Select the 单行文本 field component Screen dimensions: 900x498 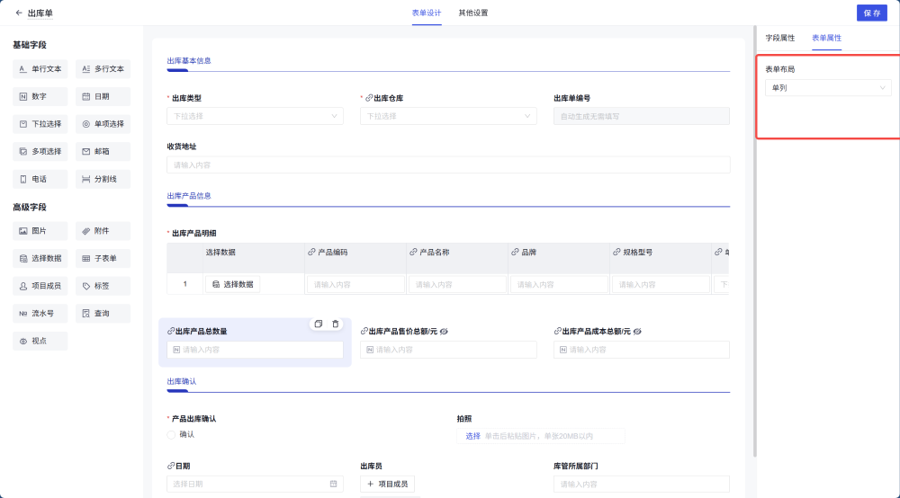[40, 68]
